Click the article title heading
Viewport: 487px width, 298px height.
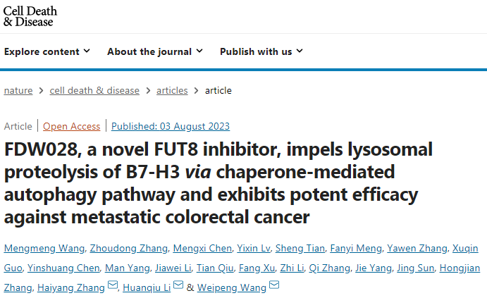218,183
